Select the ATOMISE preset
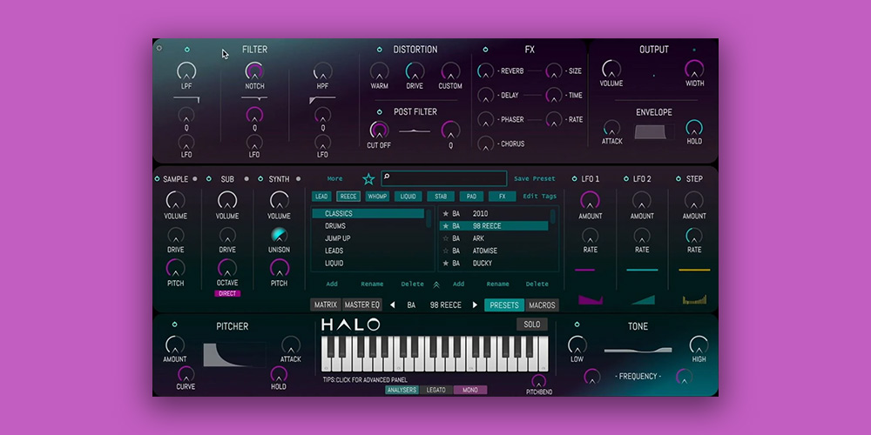 [x=494, y=251]
